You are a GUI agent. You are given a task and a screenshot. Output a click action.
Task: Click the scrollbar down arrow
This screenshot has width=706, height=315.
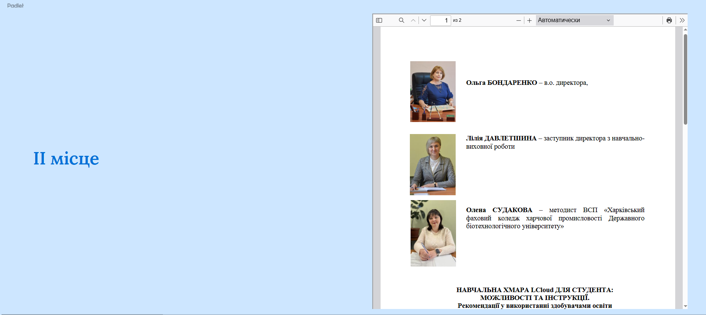coord(685,306)
